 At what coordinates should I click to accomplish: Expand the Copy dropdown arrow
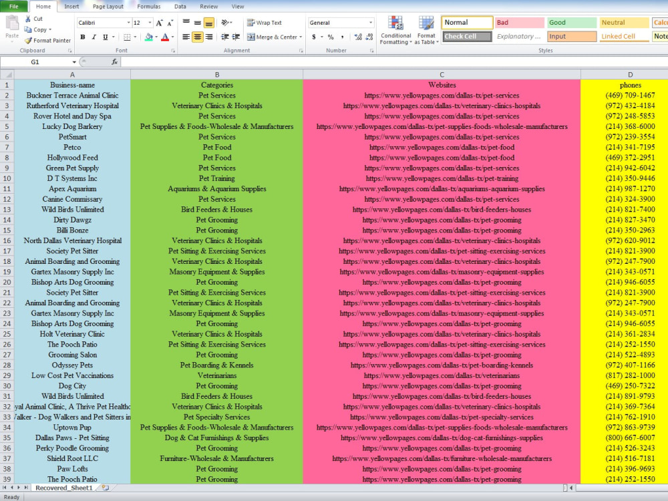tap(50, 29)
